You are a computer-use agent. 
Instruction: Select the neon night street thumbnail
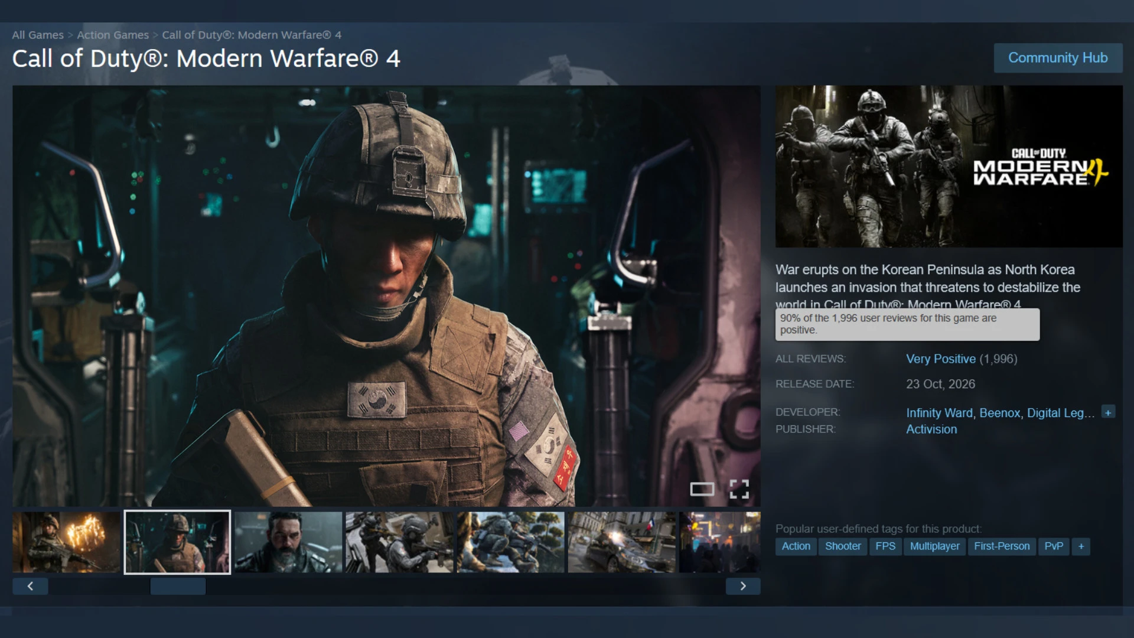point(720,542)
